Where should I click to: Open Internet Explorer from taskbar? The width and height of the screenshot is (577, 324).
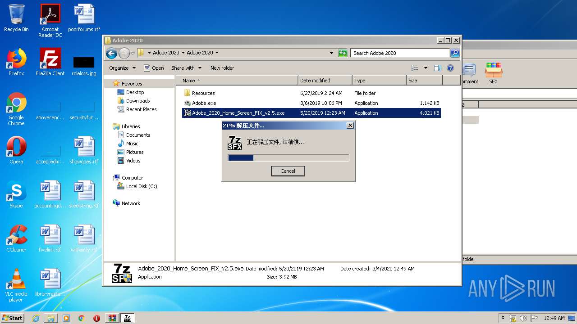(36, 318)
